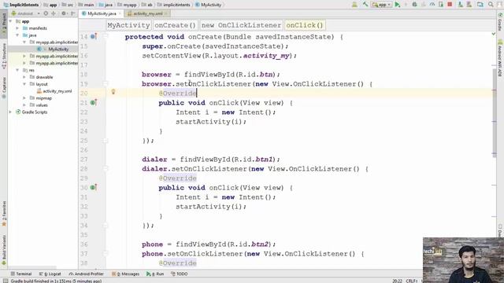
Task: Collapse the code fold at line 28
Action: 106,169
